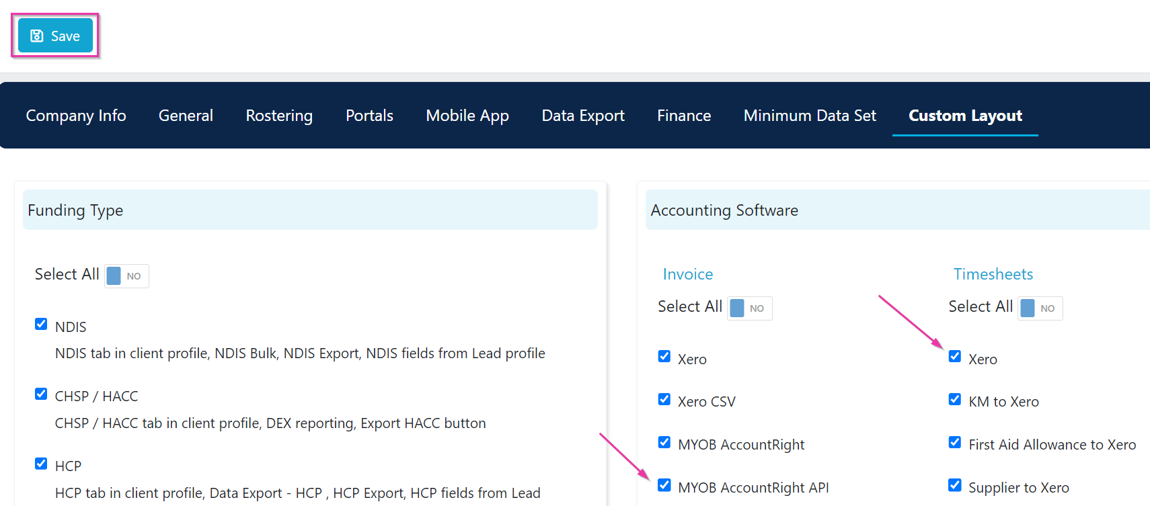Uncheck the KM to Xero checkbox
Viewport: 1150px width, 506px height.
tap(955, 399)
